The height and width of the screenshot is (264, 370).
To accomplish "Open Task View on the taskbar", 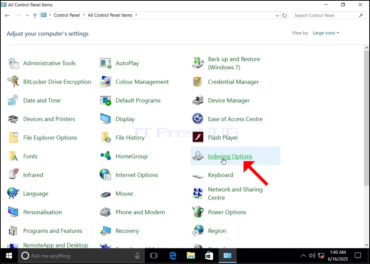I will click(x=154, y=255).
